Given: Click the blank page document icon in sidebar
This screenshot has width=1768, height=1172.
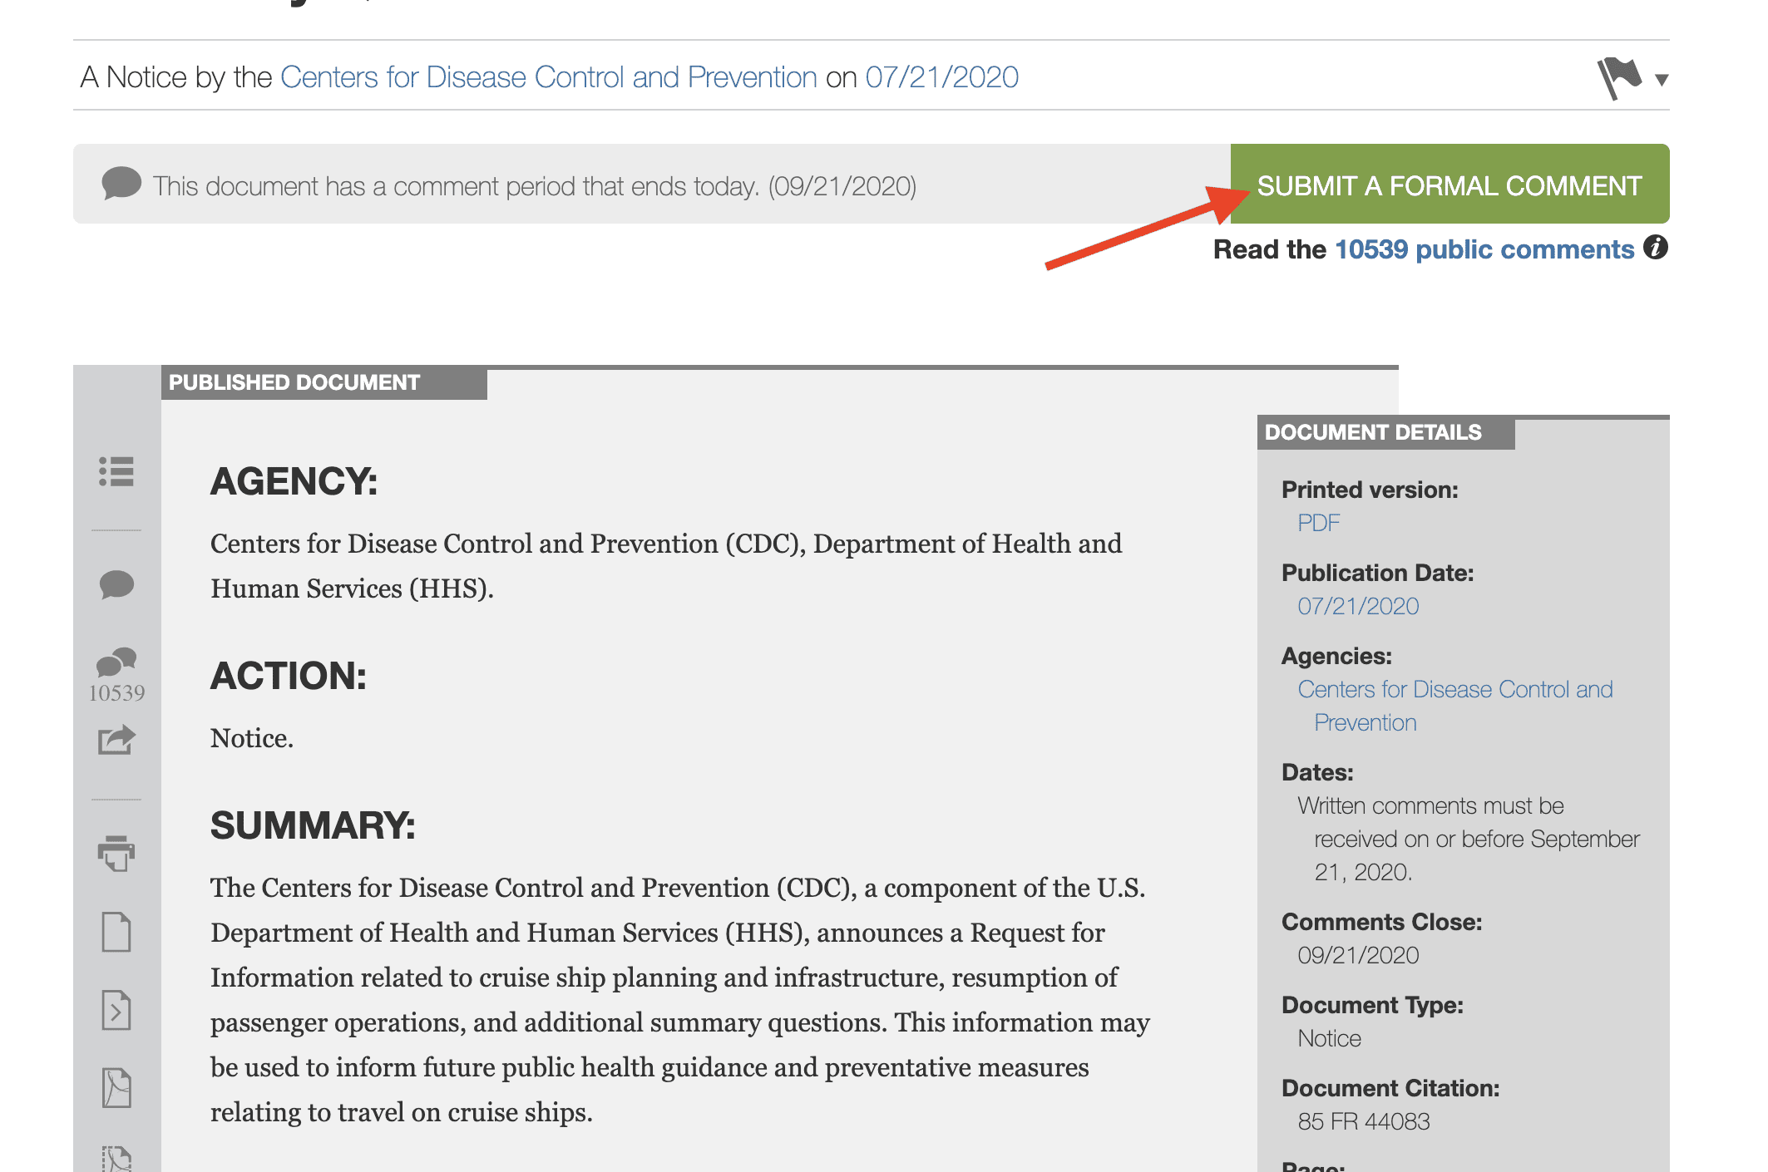Looking at the screenshot, I should click(x=116, y=931).
